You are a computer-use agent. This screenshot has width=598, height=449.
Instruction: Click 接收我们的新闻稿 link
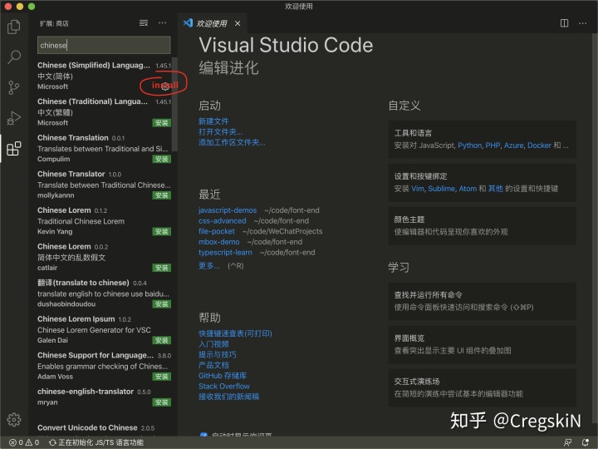click(229, 397)
